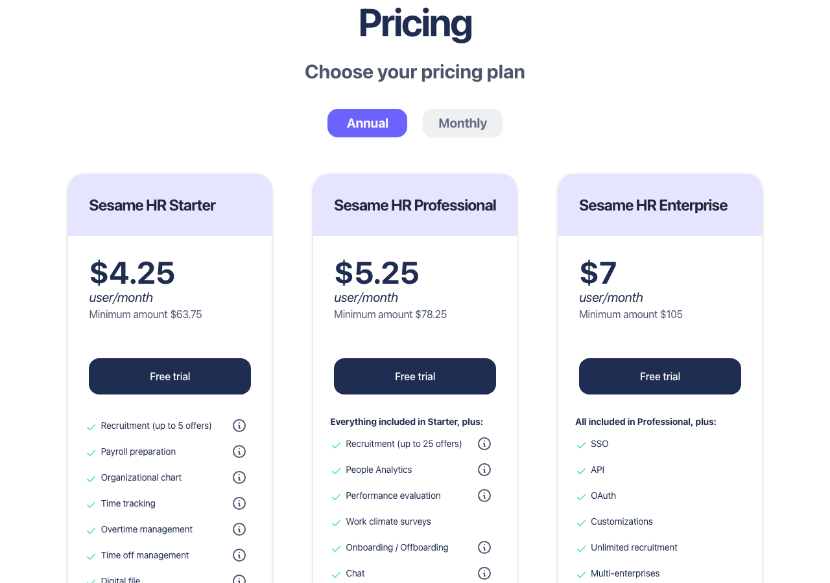
Task: Click the info icon next to Organizational chart
Action: [239, 477]
